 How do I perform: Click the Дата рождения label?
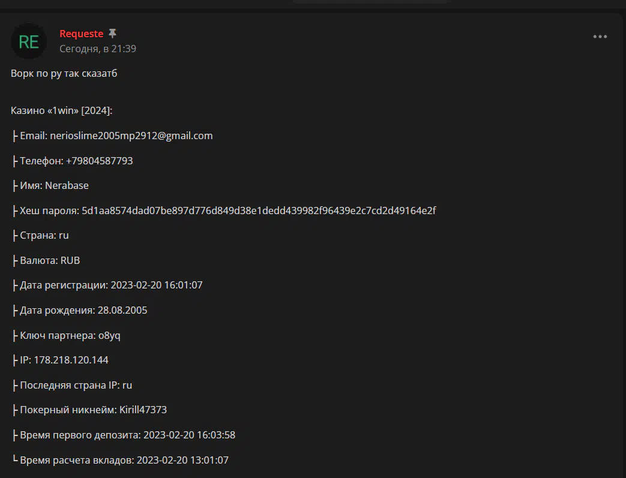pos(58,311)
